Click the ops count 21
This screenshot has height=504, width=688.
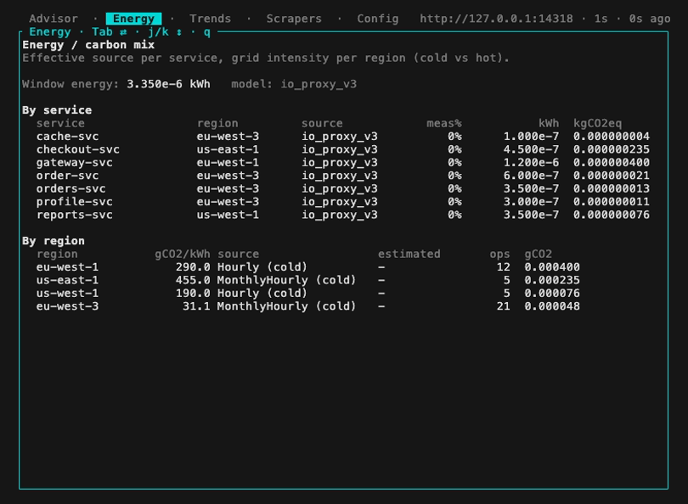tap(504, 307)
